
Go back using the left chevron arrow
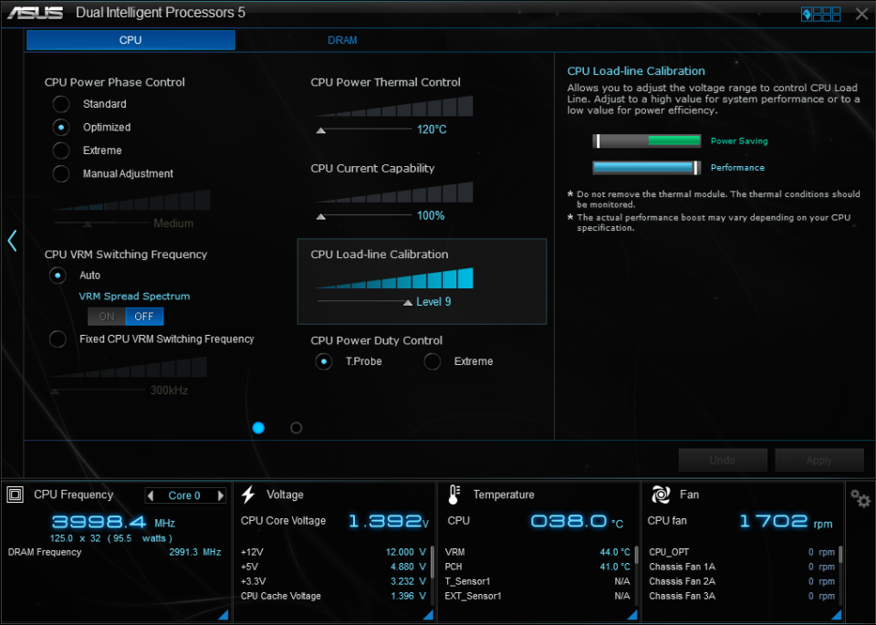pos(12,241)
